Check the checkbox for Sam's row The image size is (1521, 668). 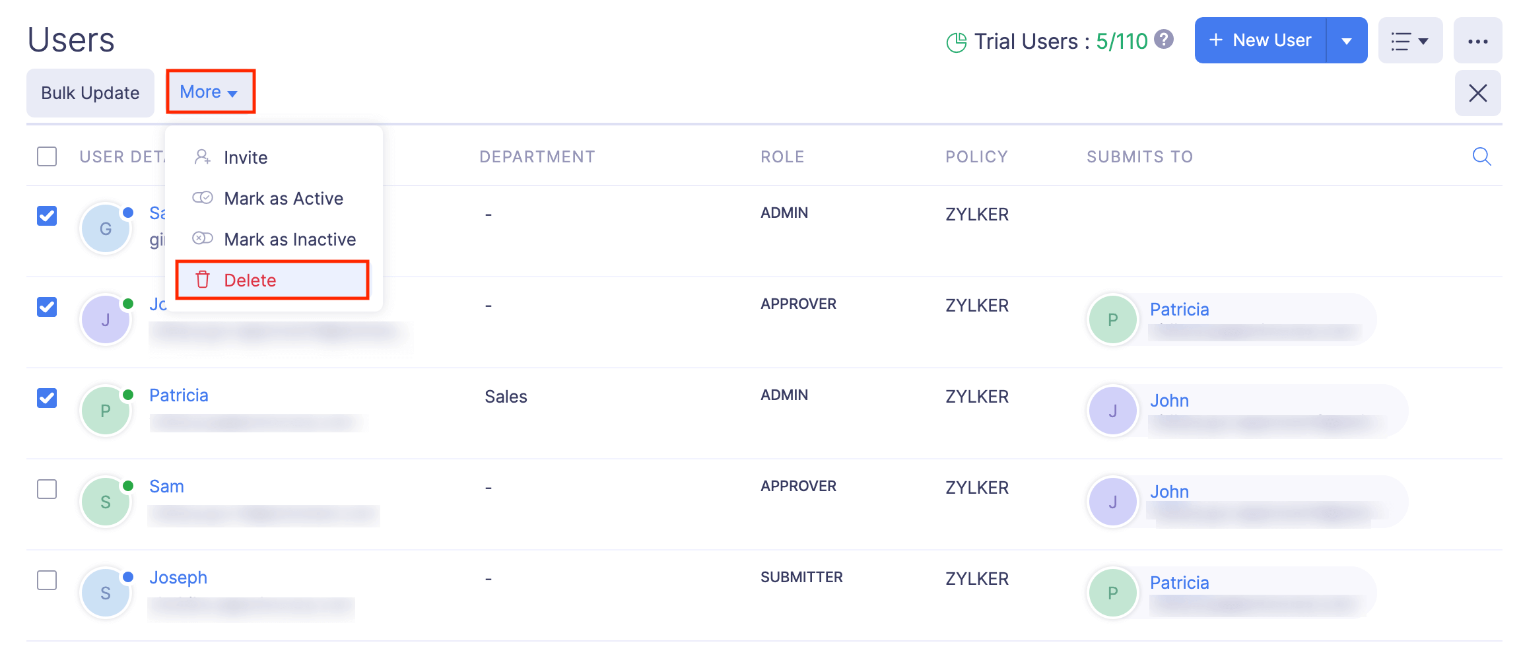pos(47,489)
